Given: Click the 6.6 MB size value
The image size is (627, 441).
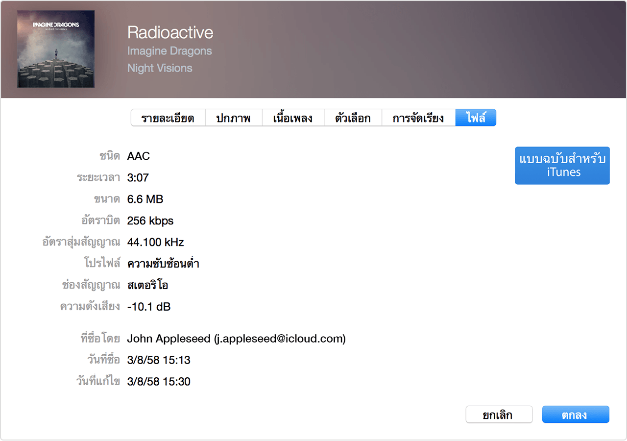Looking at the screenshot, I should coord(145,199).
